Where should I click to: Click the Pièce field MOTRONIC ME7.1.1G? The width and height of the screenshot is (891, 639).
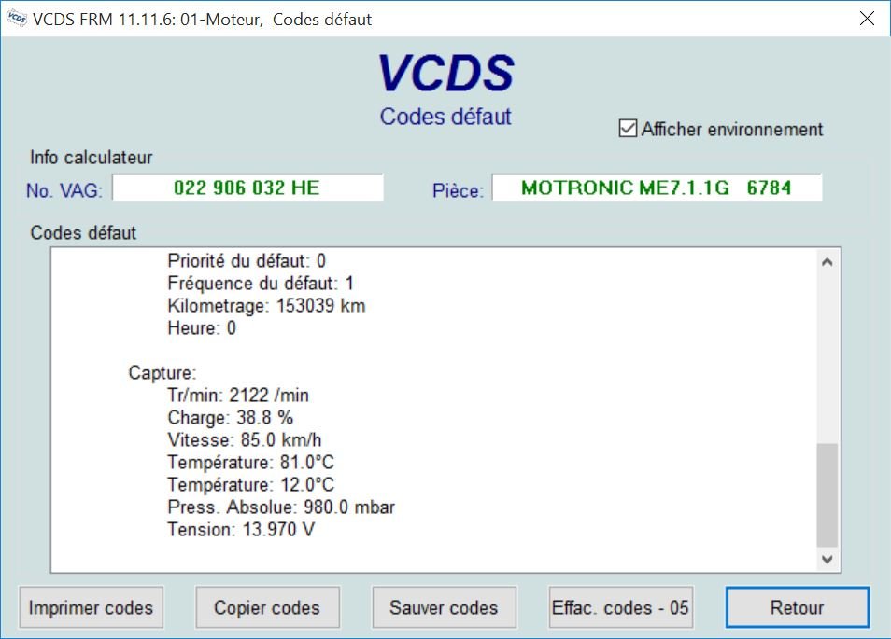pyautogui.click(x=657, y=188)
